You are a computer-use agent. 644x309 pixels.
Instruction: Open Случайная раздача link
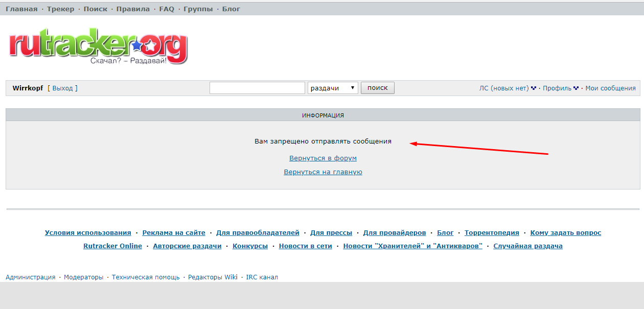click(528, 246)
